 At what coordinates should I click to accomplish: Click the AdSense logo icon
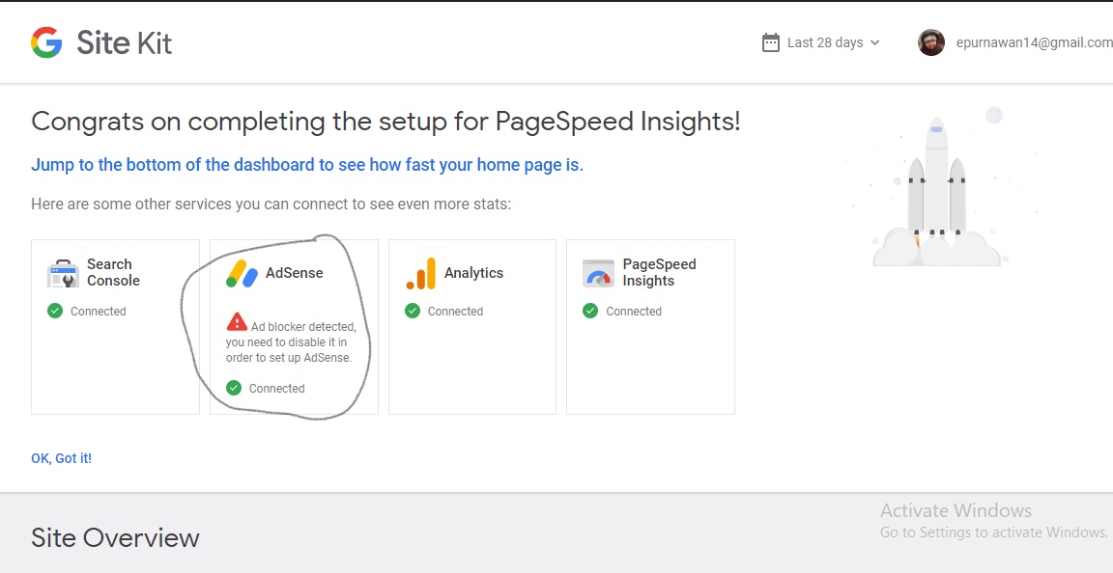pos(243,274)
